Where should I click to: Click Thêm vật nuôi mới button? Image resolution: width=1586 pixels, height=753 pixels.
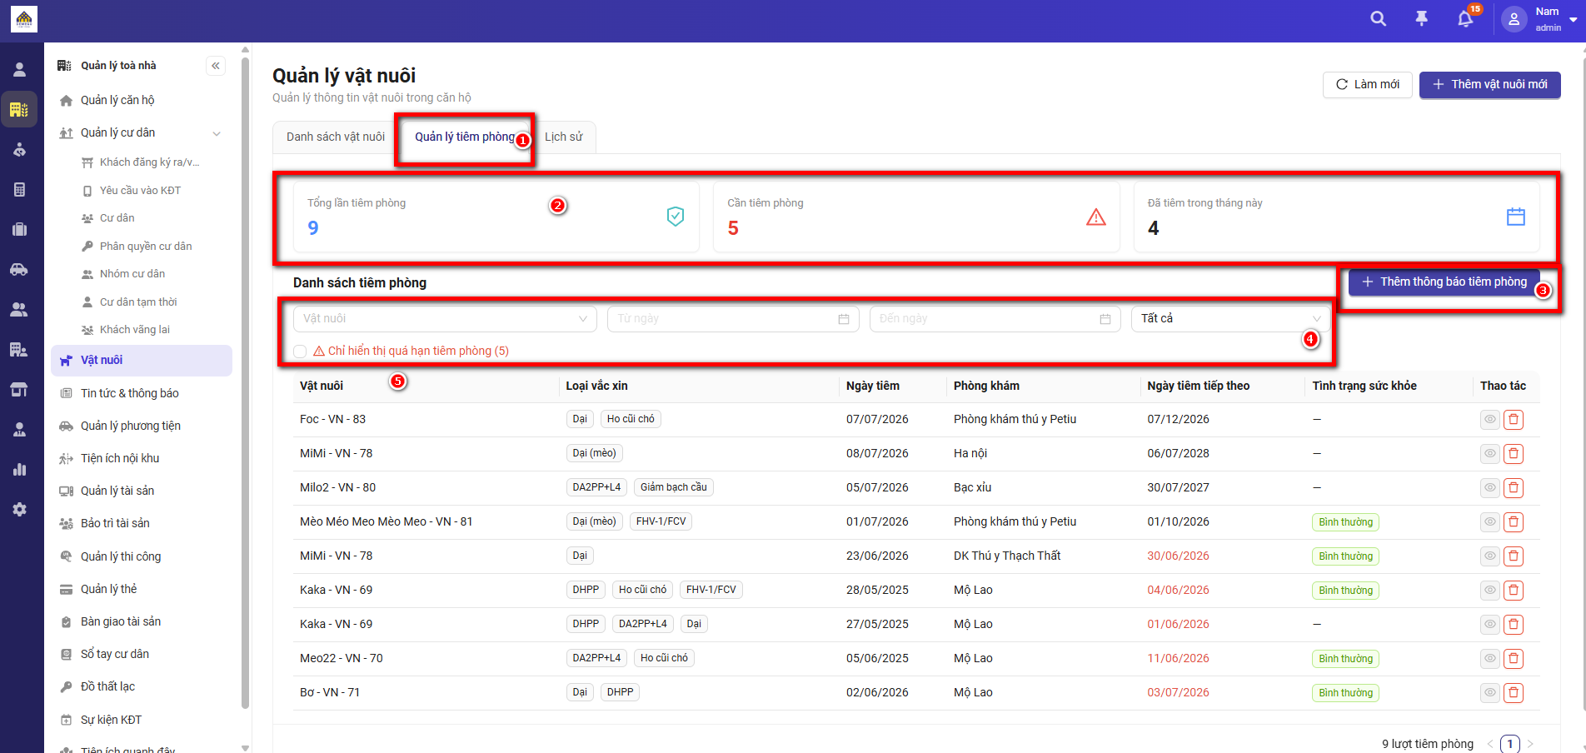coord(1489,84)
